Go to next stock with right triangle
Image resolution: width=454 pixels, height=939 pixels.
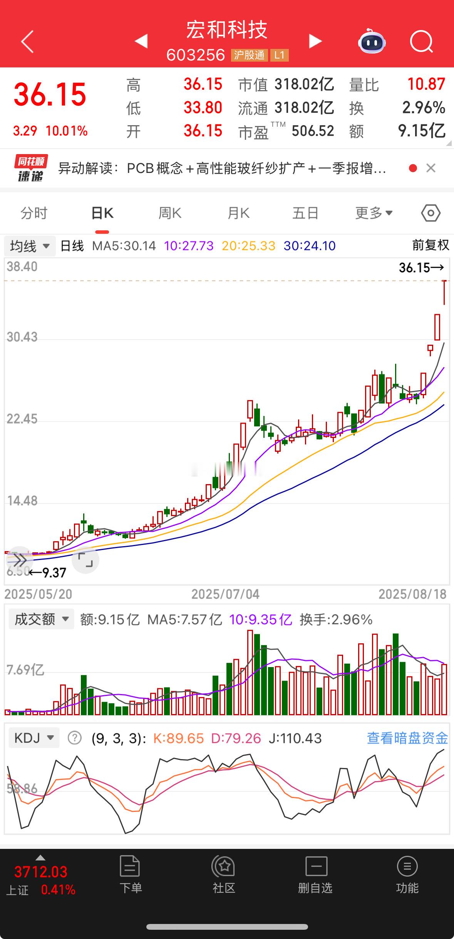click(315, 41)
